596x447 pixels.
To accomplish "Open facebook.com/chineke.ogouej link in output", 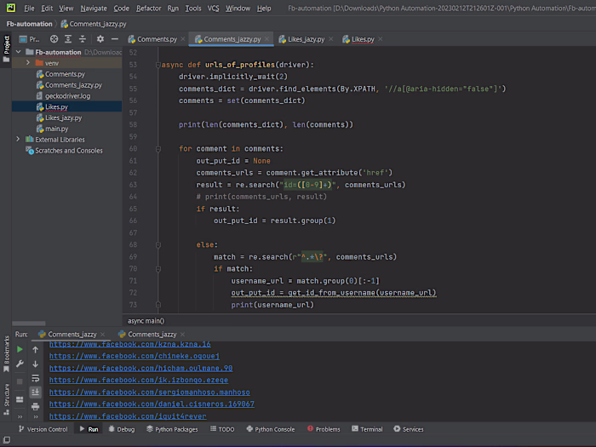I will coord(135,356).
